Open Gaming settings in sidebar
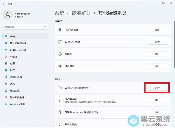Screen dimensions: 175x128 pyautogui.click(x=12, y=84)
